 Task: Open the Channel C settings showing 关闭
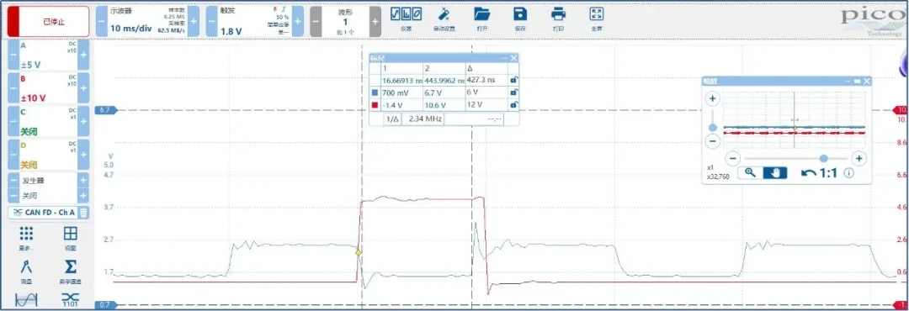click(x=49, y=122)
